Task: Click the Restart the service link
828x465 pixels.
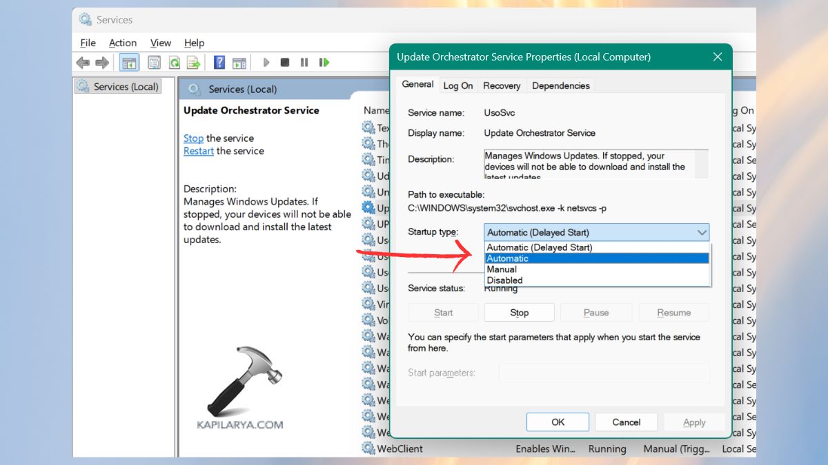Action: click(x=198, y=151)
